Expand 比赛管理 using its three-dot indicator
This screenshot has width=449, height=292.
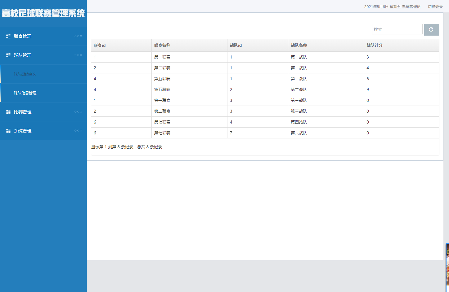78,112
